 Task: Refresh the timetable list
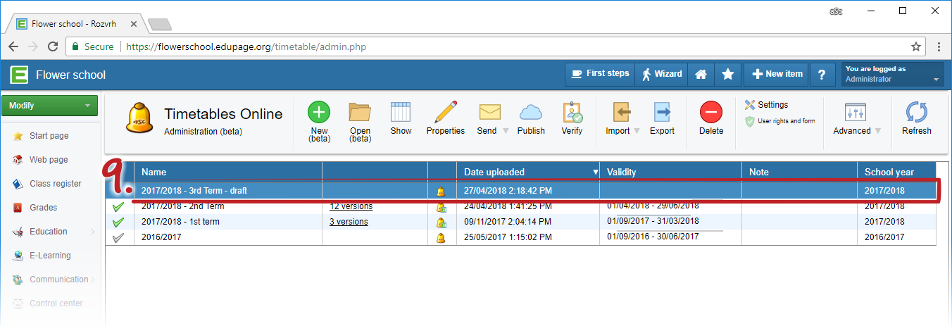(x=916, y=113)
